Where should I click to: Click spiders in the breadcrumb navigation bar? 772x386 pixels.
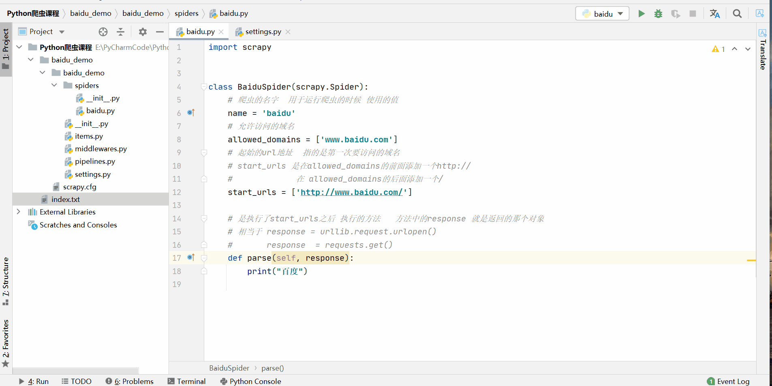pos(187,13)
